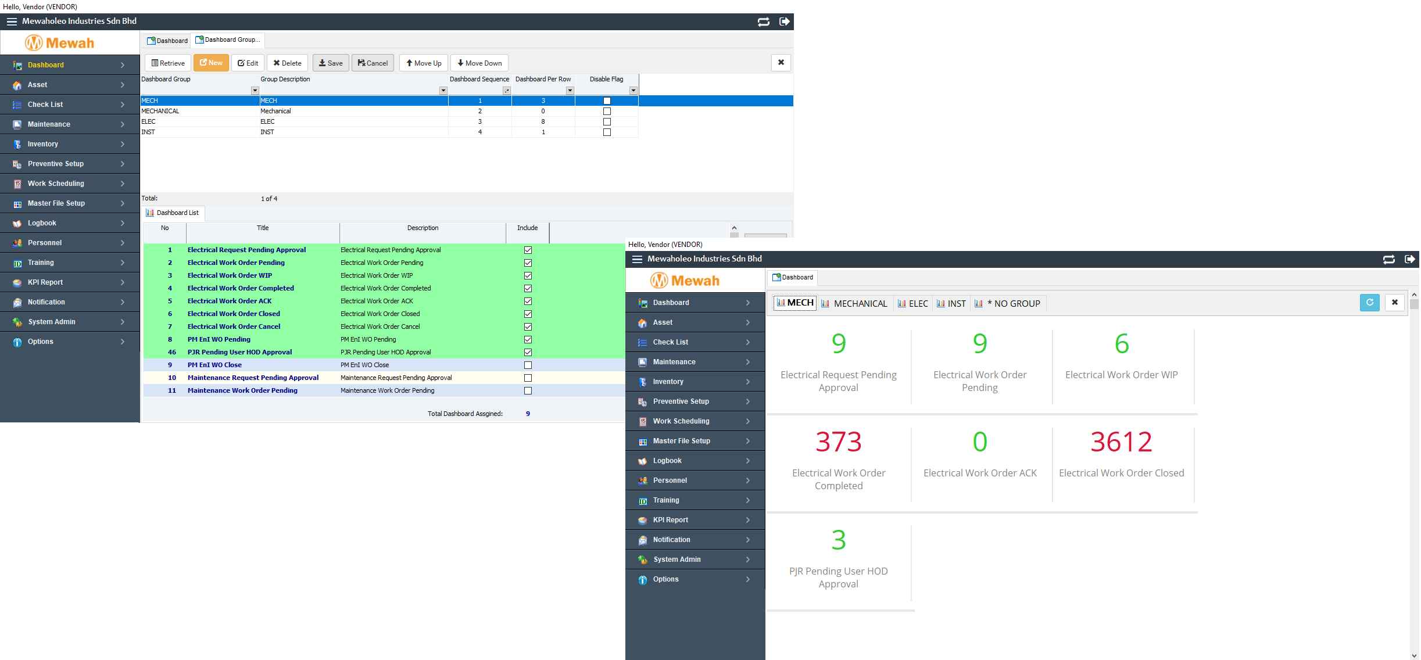Click the logout icon in first window header
The image size is (1421, 660).
(x=784, y=21)
